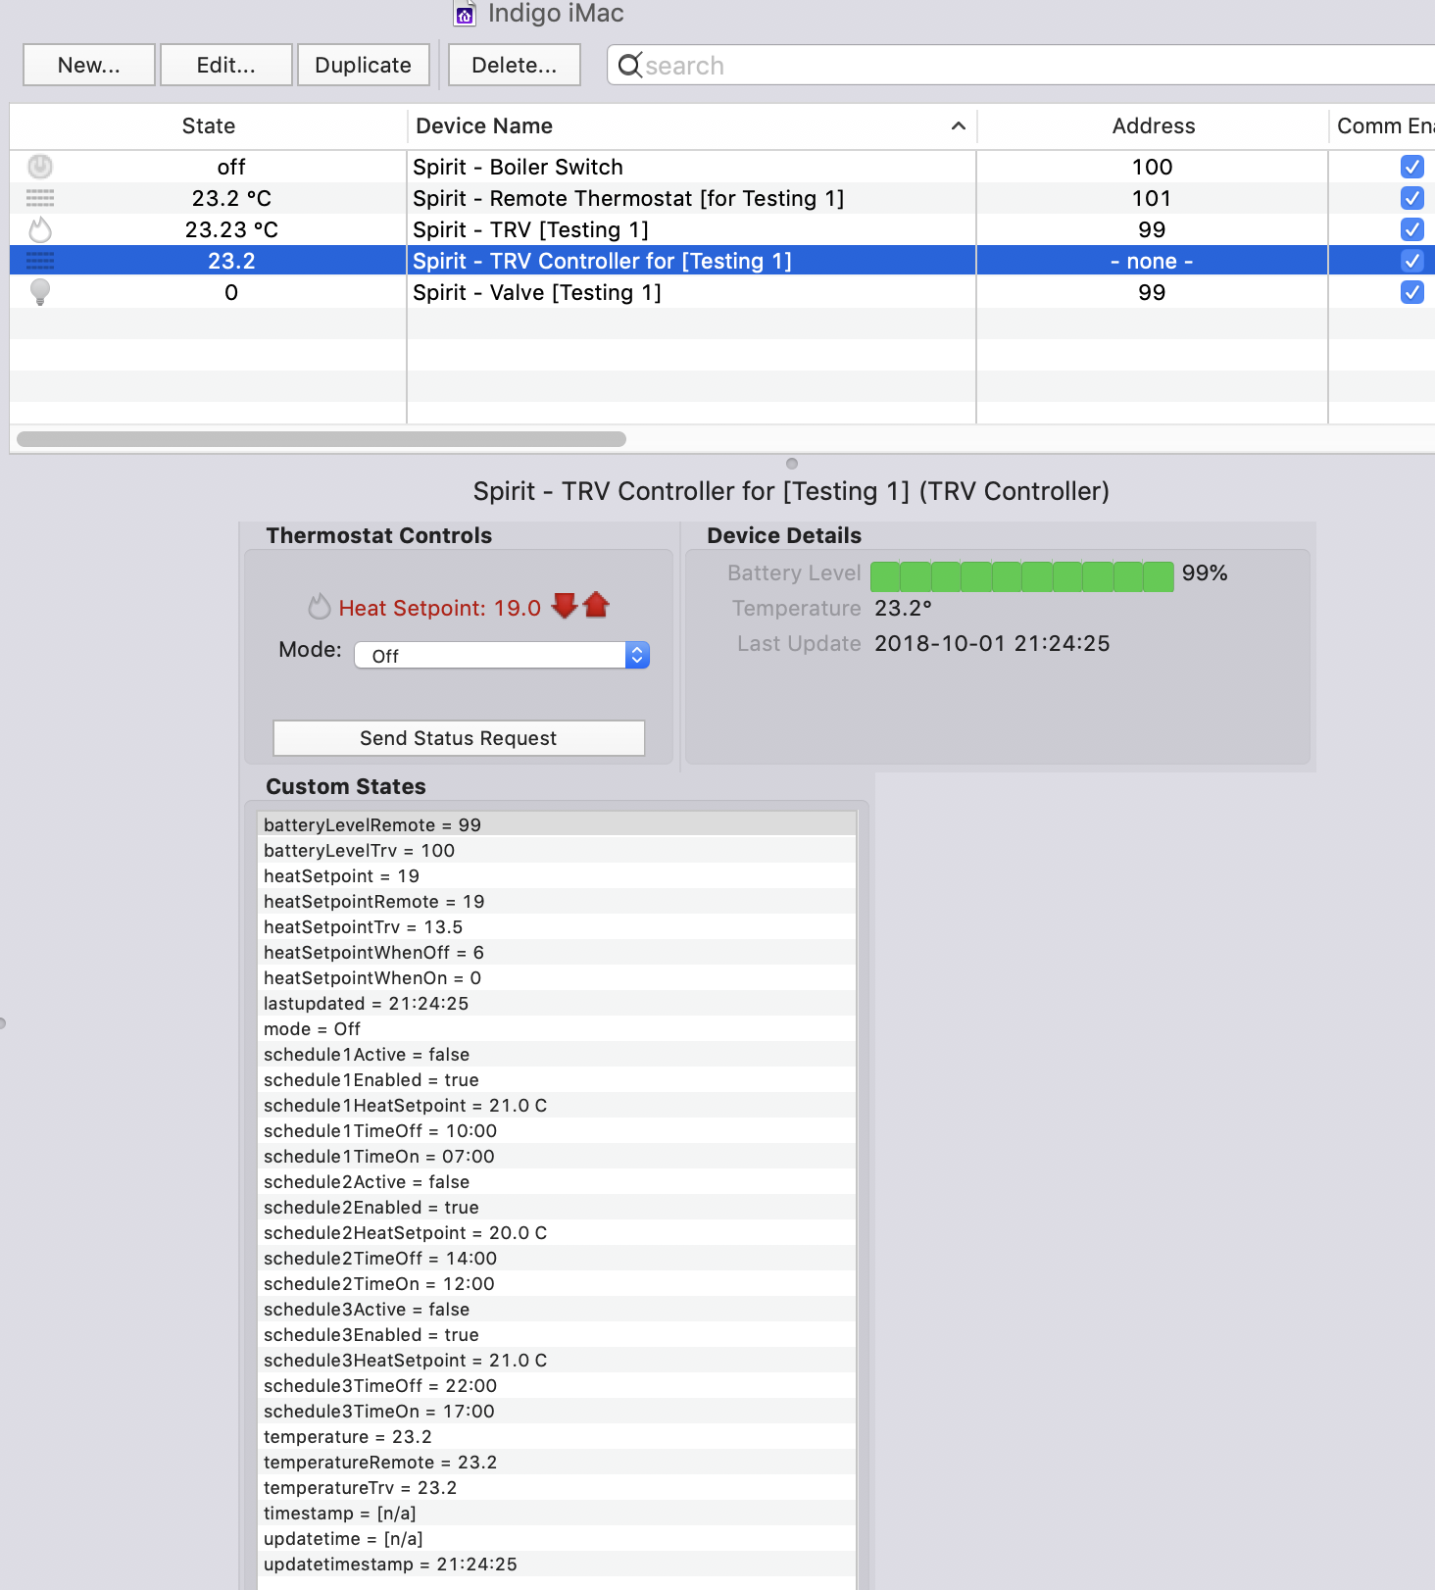Viewport: 1435px width, 1590px height.
Task: Sort by State column header
Action: pyautogui.click(x=208, y=125)
